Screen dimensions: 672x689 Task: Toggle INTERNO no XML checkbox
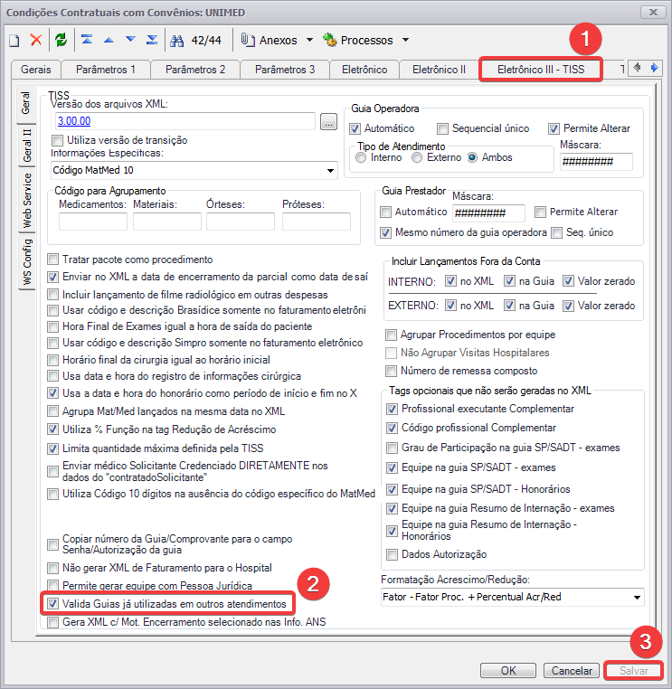(x=450, y=281)
